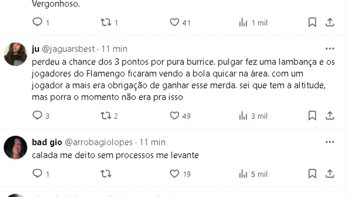Like bad gio's tweet with 19 likes
This screenshot has width=350, height=197.
pos(175,174)
